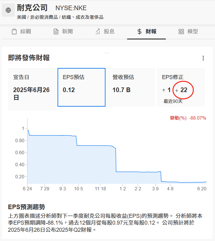Click the 非必需消費品 sector breadcrumb
Viewport: 215px width, 241px height.
(44, 17)
